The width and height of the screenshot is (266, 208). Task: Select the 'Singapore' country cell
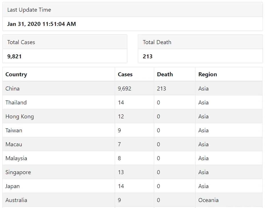pyautogui.click(x=59, y=172)
